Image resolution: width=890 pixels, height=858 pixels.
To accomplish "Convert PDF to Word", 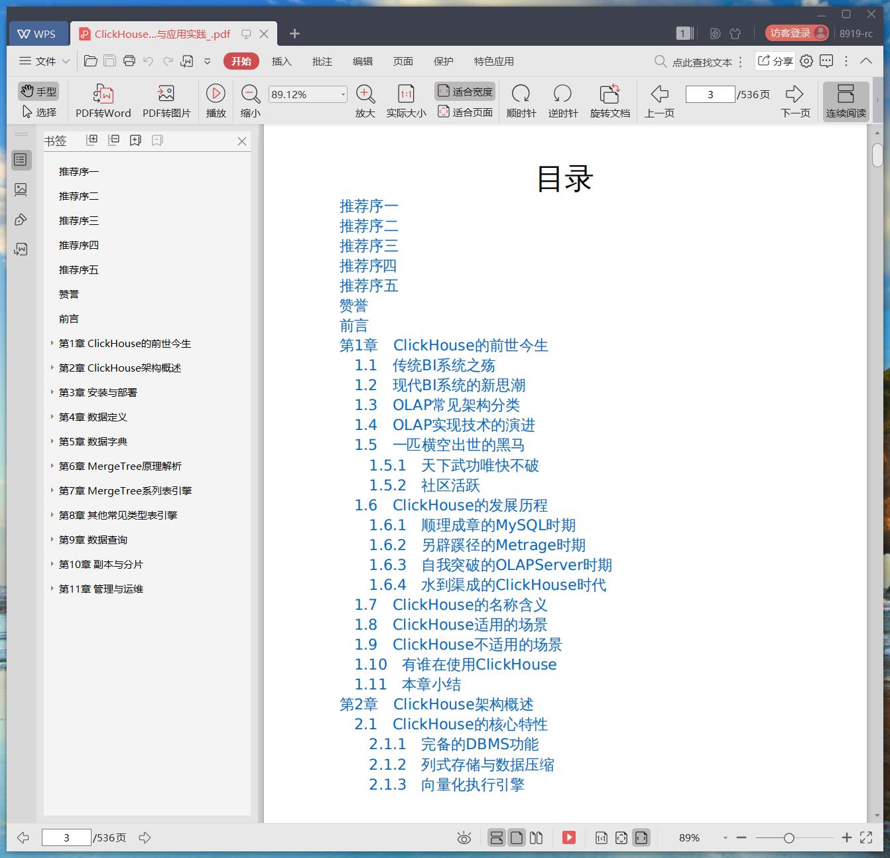I will (103, 102).
